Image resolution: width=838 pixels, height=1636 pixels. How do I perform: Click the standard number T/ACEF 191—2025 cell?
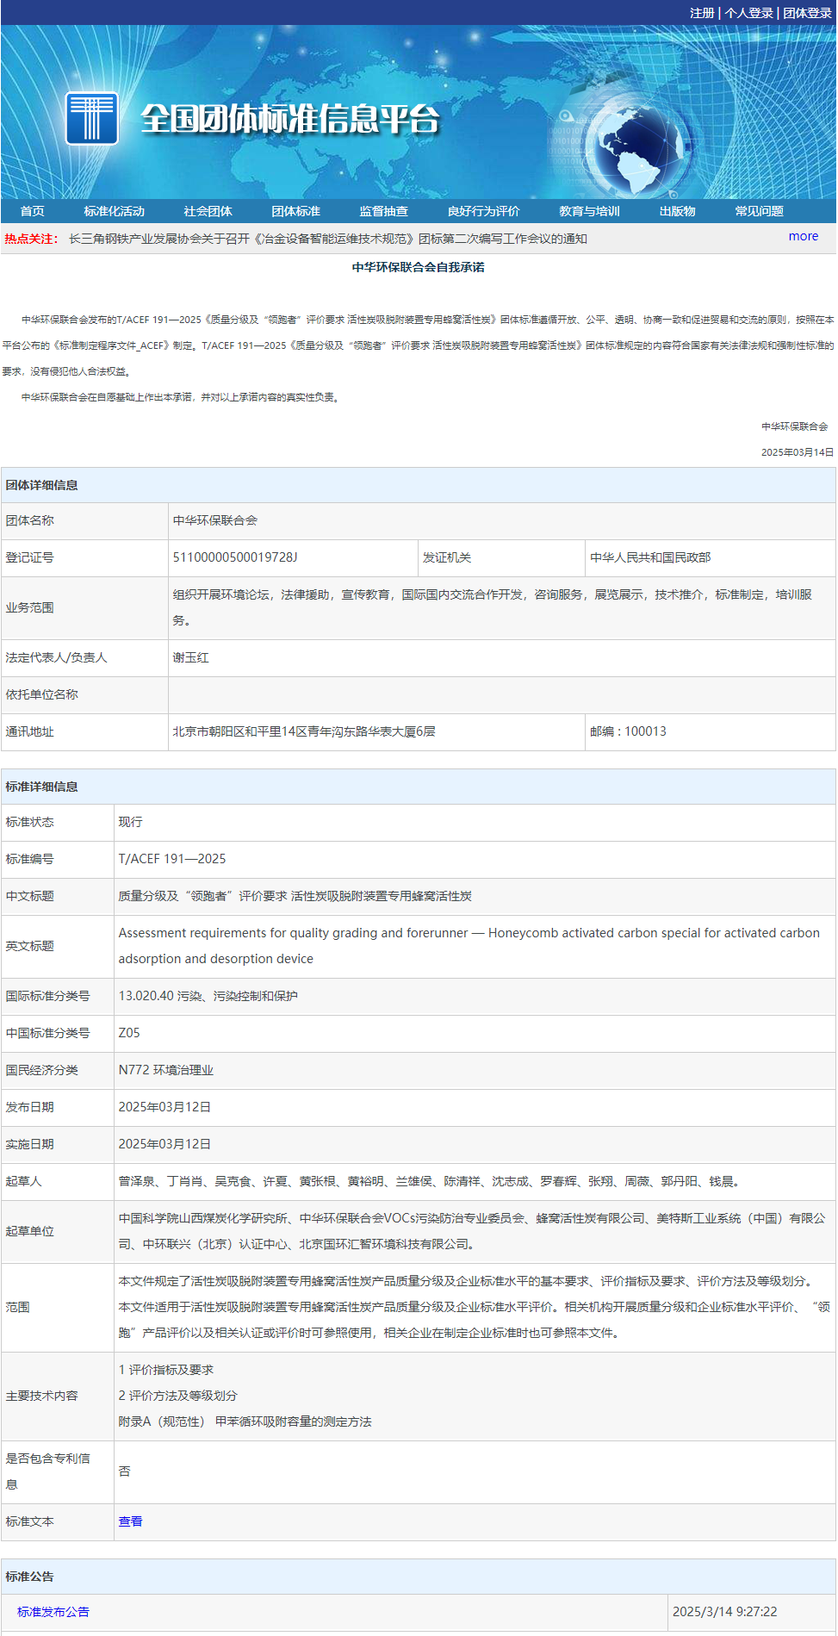(x=172, y=859)
